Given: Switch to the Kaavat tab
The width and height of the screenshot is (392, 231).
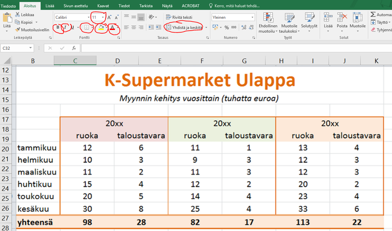Looking at the screenshot, I should (103, 6).
